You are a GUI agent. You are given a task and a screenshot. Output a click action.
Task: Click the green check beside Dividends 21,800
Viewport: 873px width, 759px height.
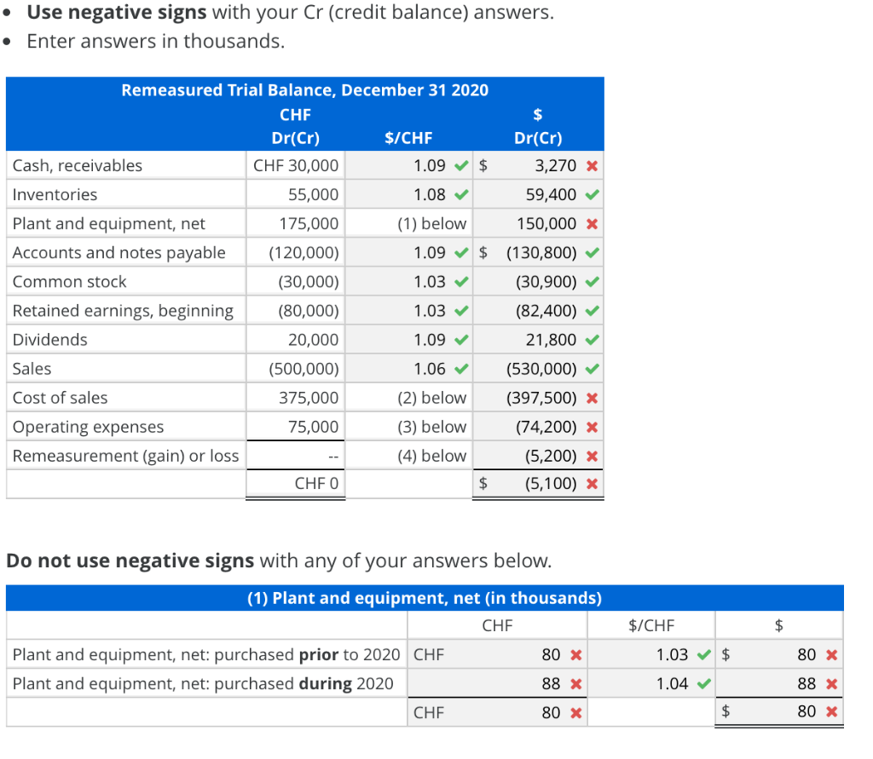pyautogui.click(x=593, y=339)
